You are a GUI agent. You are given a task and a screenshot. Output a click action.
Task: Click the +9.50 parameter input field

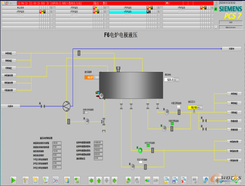coord(57,155)
